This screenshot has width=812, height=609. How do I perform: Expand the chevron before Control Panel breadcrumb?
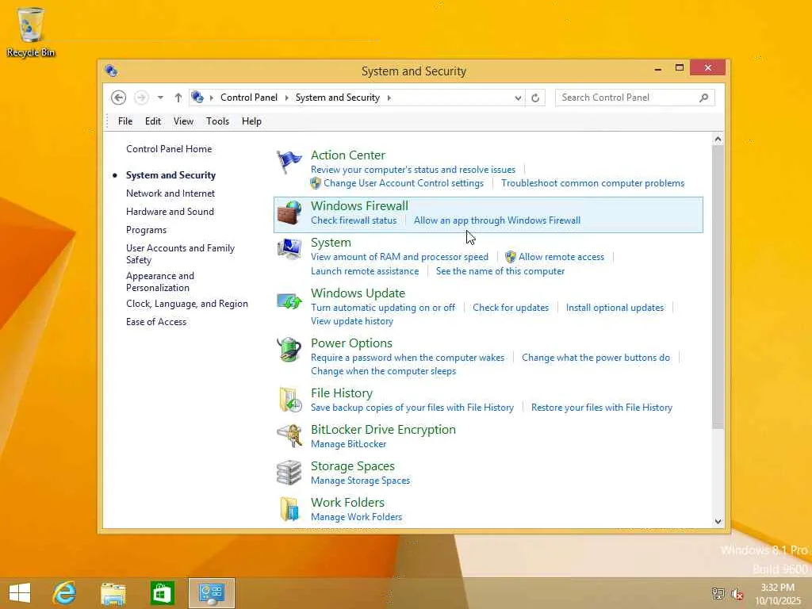point(211,98)
